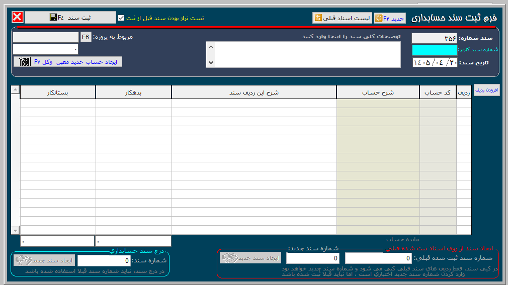Click the ledger icon on ایجاد حساب جدید معین
Viewport: 508px width, 285px height.
[24, 61]
